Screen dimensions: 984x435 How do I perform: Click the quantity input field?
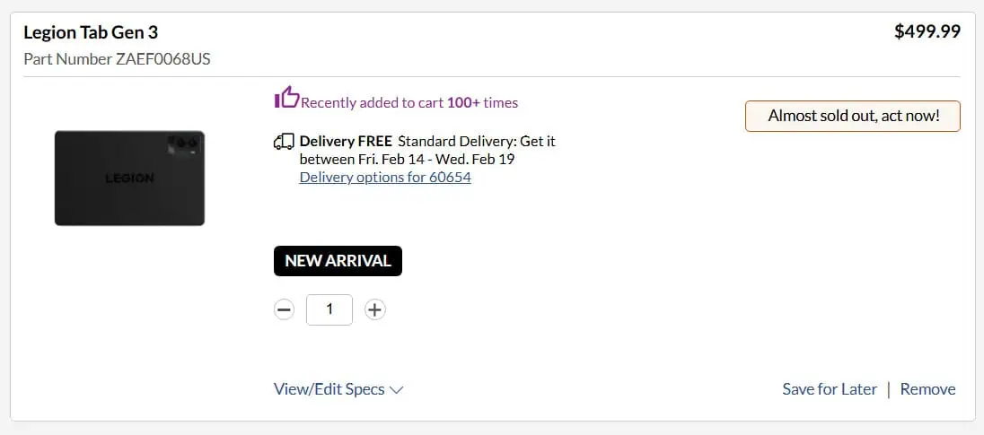[329, 309]
